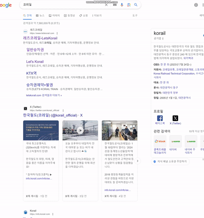The image size is (204, 218).
Task: Clear the search box with the X icon
Action: click(x=106, y=5)
